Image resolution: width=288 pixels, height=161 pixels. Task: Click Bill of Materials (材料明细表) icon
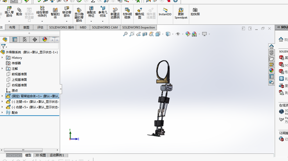tap(127, 13)
